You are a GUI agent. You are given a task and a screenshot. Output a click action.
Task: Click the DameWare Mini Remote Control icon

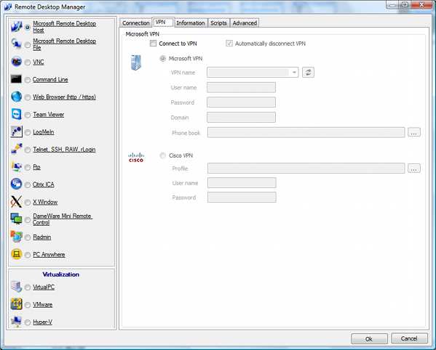(17, 219)
